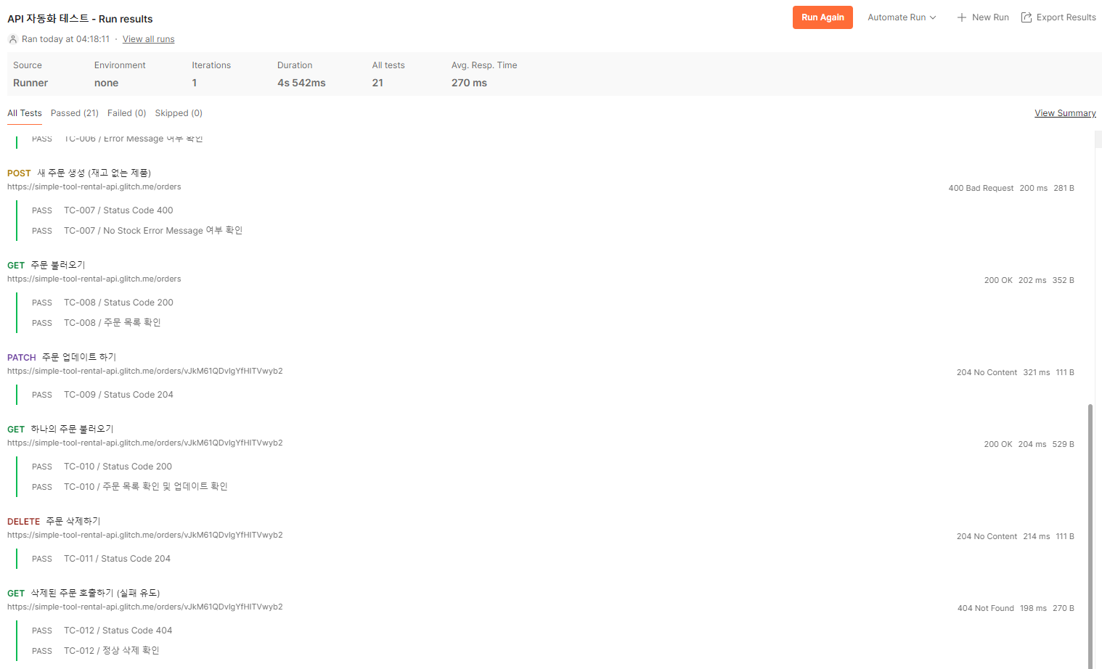Click the plus icon beside New Run

(x=961, y=17)
